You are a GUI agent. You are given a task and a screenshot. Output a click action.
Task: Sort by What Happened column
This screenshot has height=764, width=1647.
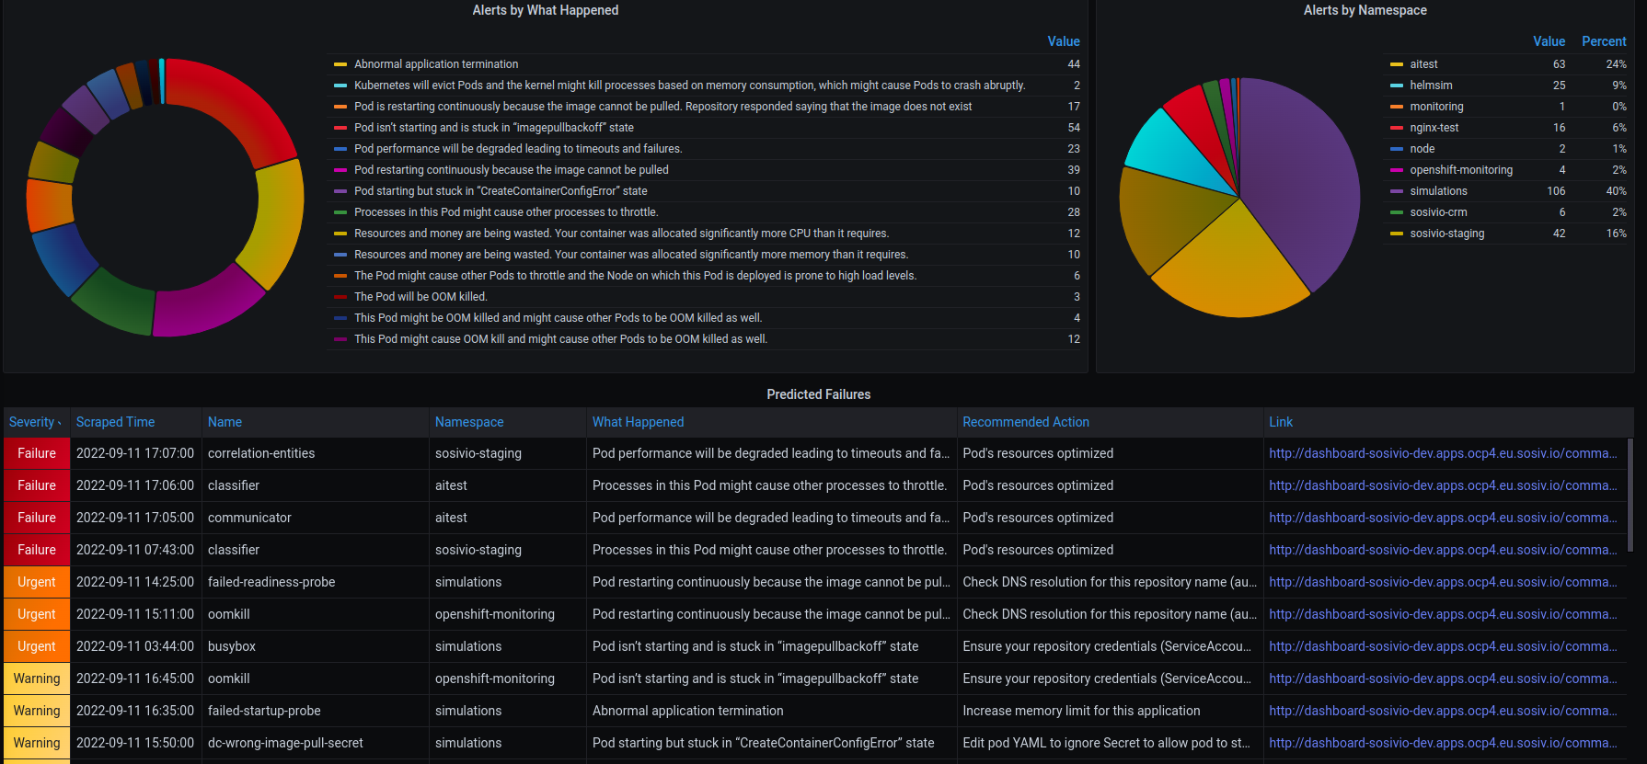[638, 422]
